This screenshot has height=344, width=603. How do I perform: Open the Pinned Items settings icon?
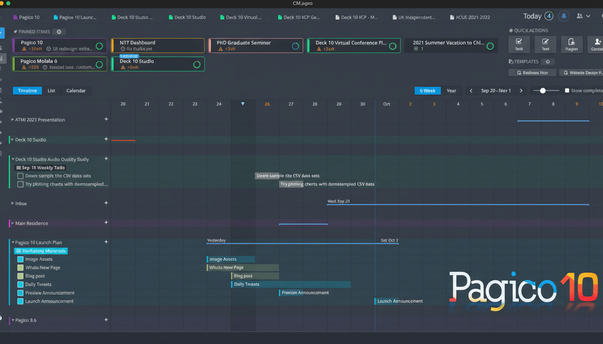tap(59, 31)
